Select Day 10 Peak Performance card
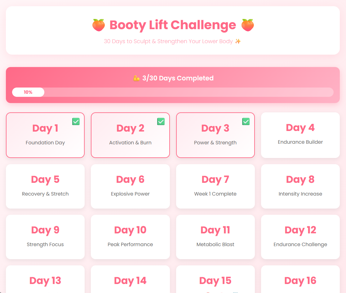The image size is (346, 293). (130, 237)
